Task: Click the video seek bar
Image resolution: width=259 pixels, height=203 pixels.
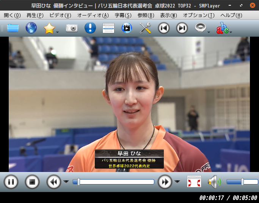Action: 113,182
